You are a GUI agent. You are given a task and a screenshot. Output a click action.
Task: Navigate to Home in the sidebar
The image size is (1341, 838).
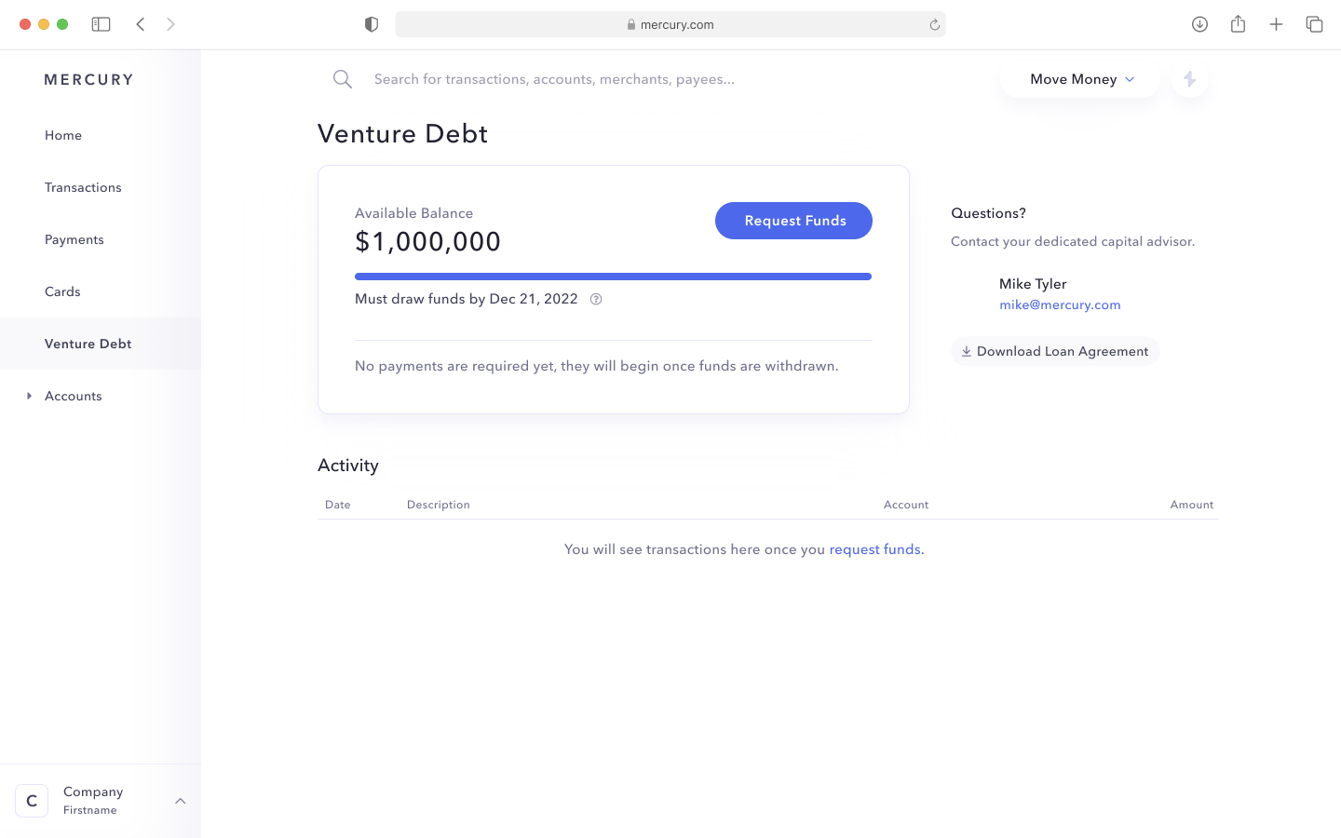[63, 135]
